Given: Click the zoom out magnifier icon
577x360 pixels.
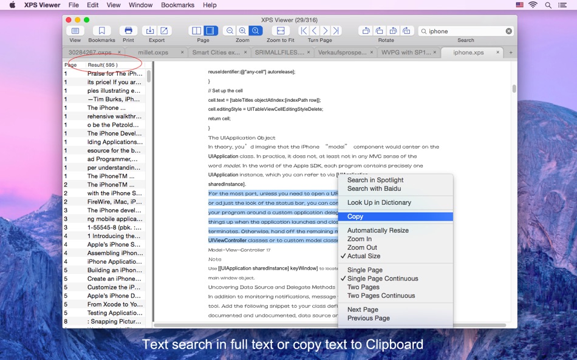Looking at the screenshot, I should tap(230, 31).
